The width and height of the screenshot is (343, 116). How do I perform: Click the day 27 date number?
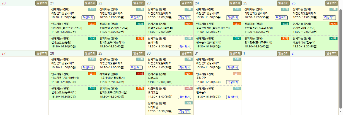[4, 53]
